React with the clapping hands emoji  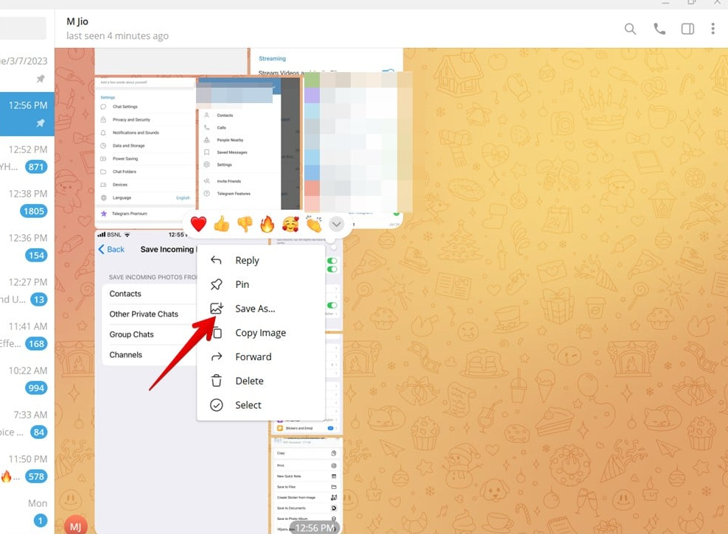pyautogui.click(x=314, y=224)
